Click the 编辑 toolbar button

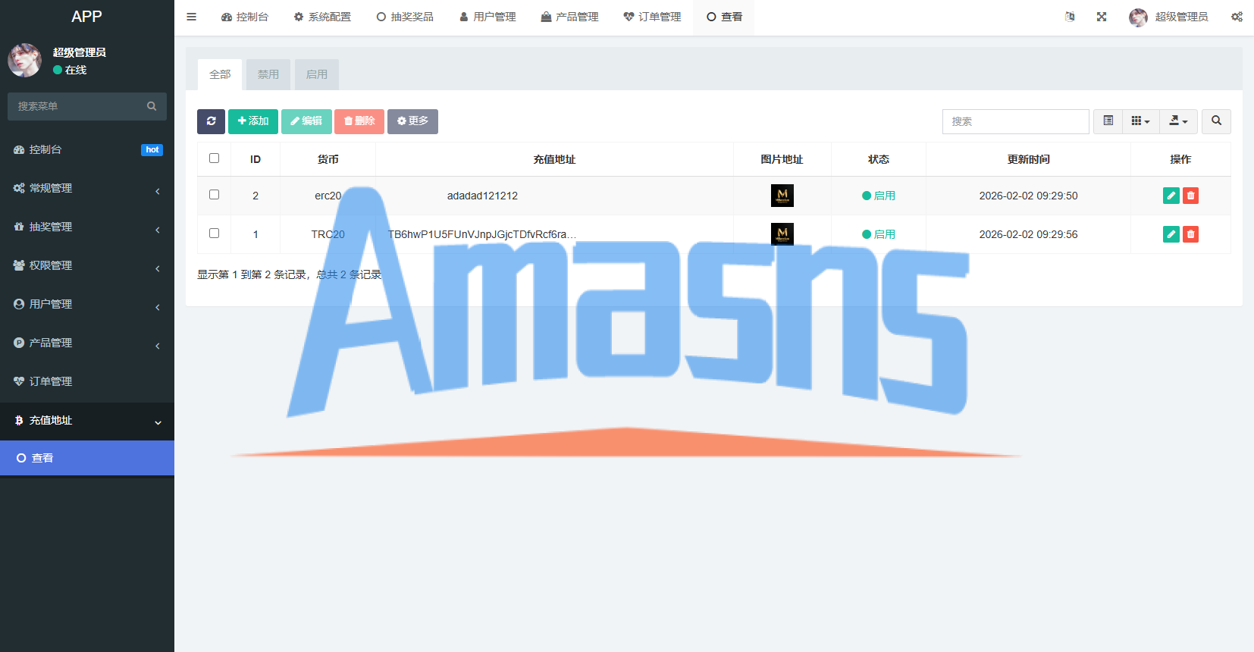coord(306,121)
